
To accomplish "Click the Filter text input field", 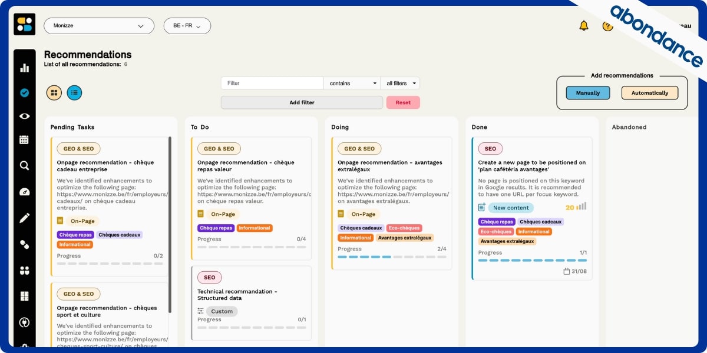I will tap(272, 84).
